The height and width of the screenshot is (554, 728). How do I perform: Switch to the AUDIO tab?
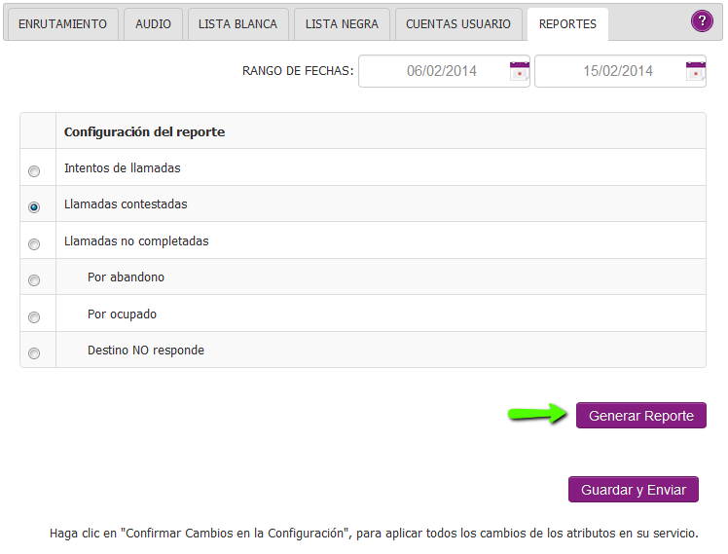tap(153, 24)
